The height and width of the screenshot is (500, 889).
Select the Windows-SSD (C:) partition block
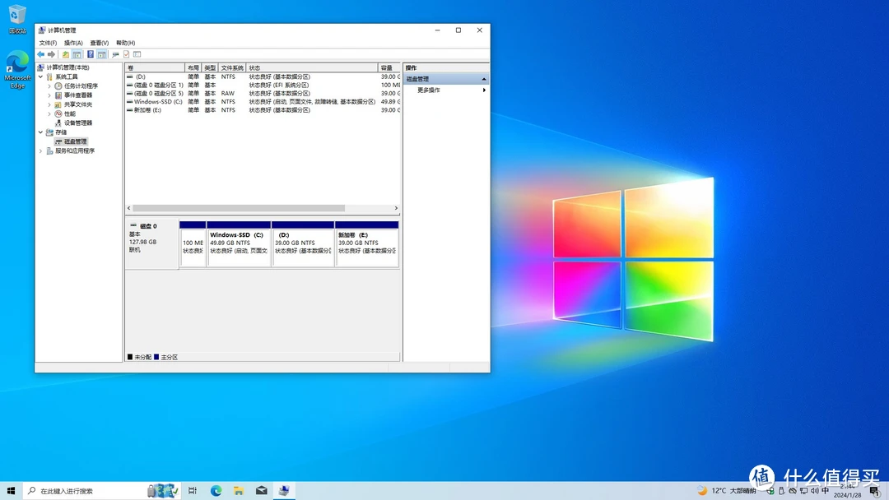pyautogui.click(x=239, y=244)
